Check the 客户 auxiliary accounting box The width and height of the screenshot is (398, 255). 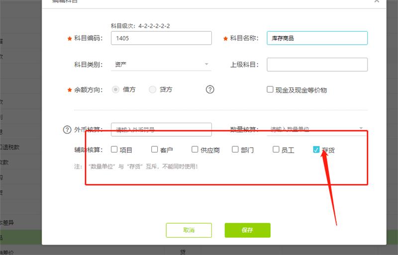pos(154,150)
